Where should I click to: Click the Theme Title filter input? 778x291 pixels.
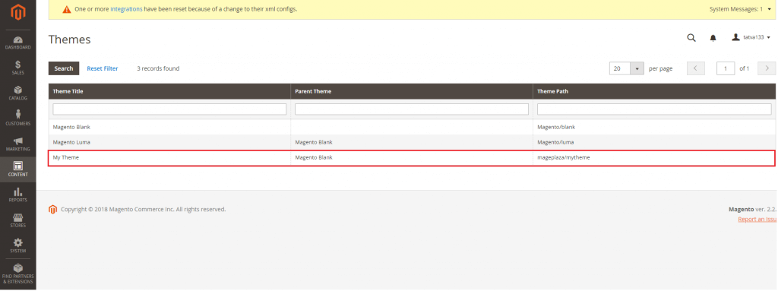[x=169, y=109]
